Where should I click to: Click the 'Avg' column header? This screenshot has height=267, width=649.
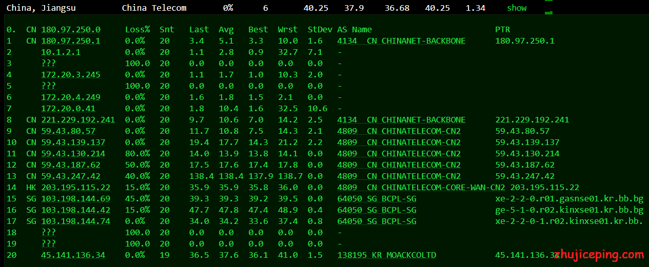point(226,30)
